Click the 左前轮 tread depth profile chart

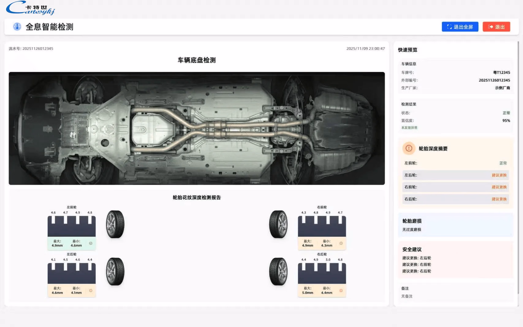[71, 226]
